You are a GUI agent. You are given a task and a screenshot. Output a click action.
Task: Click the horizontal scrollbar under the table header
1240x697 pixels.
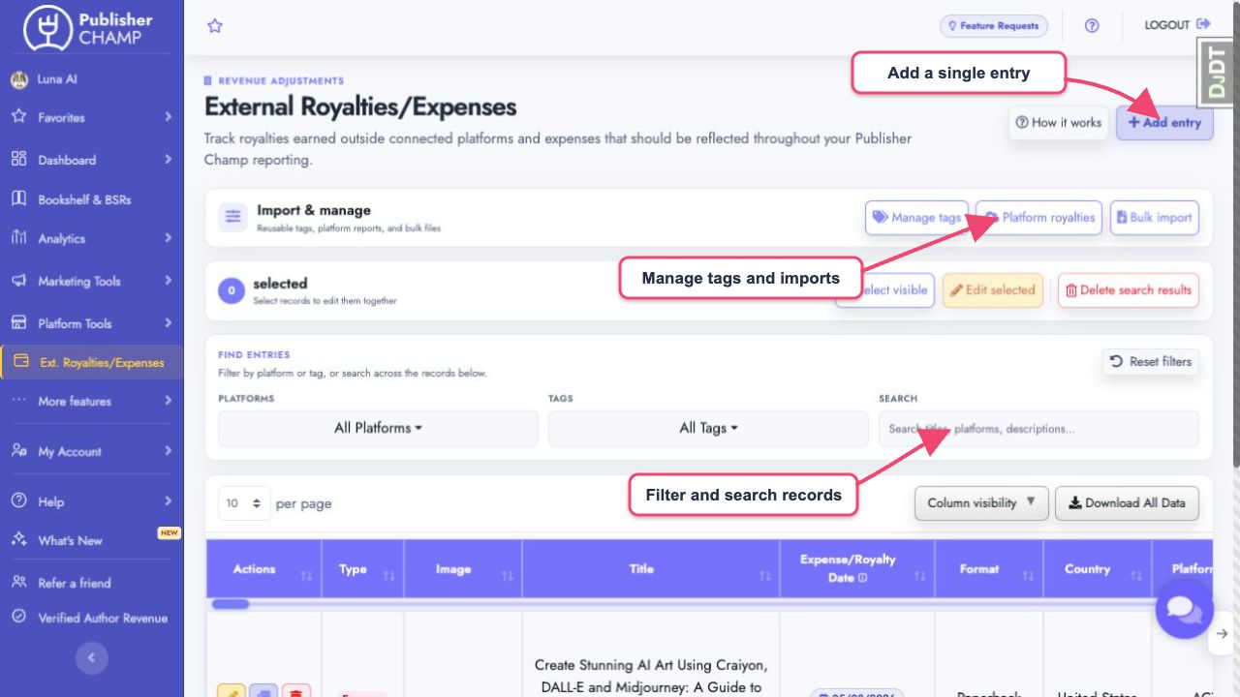(x=231, y=604)
